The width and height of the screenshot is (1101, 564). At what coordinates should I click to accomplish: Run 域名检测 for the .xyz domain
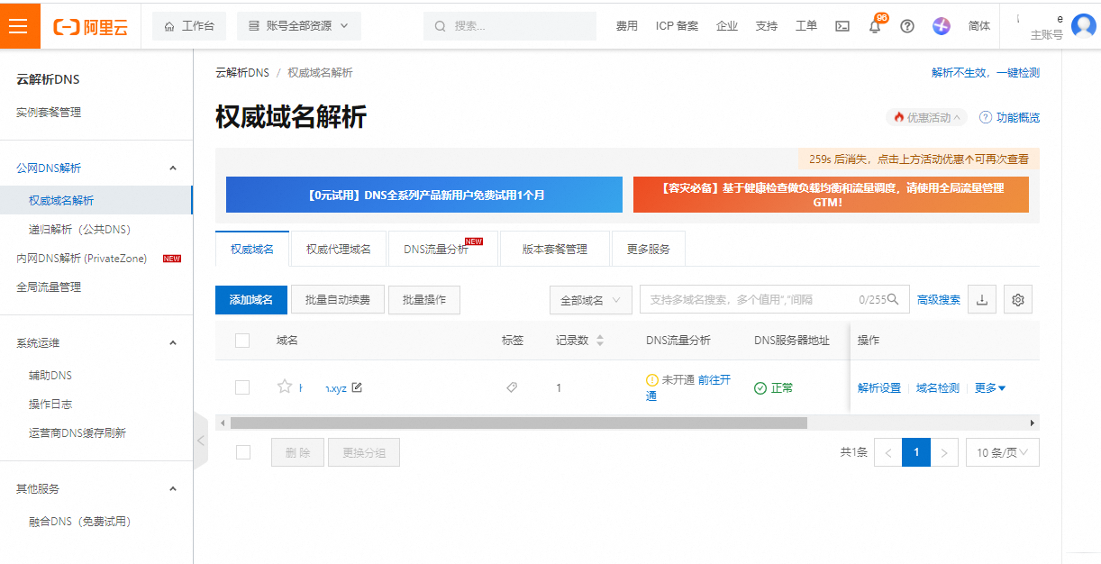938,387
